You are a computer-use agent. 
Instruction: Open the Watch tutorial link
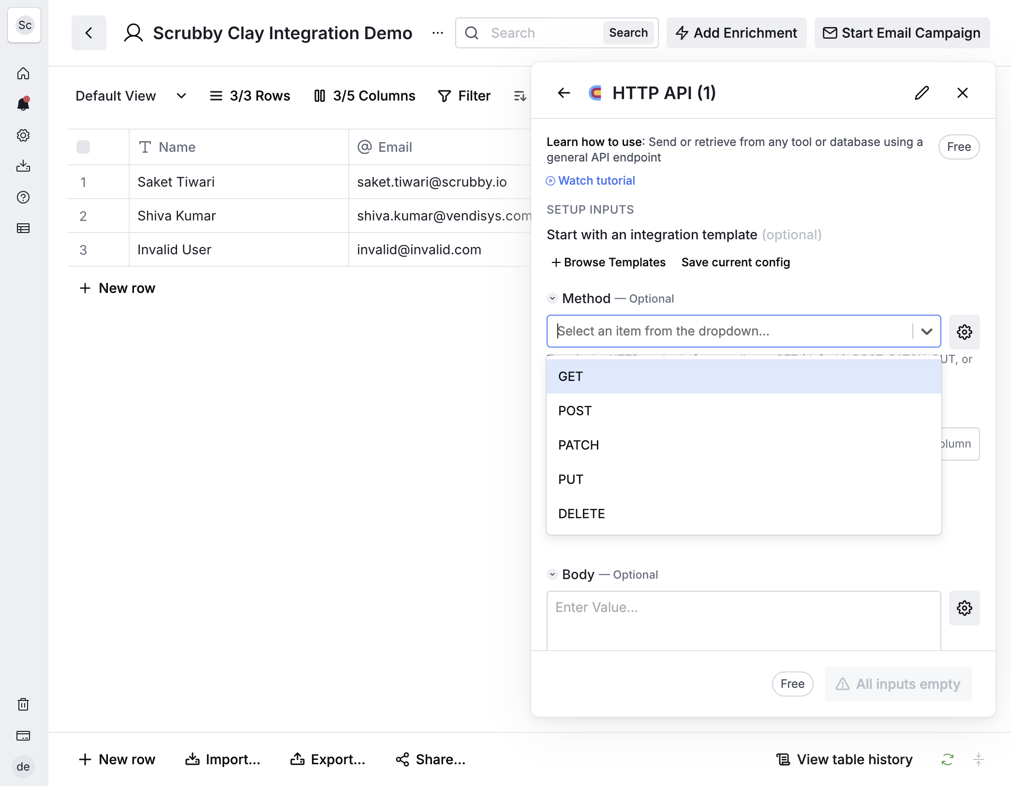pyautogui.click(x=591, y=180)
